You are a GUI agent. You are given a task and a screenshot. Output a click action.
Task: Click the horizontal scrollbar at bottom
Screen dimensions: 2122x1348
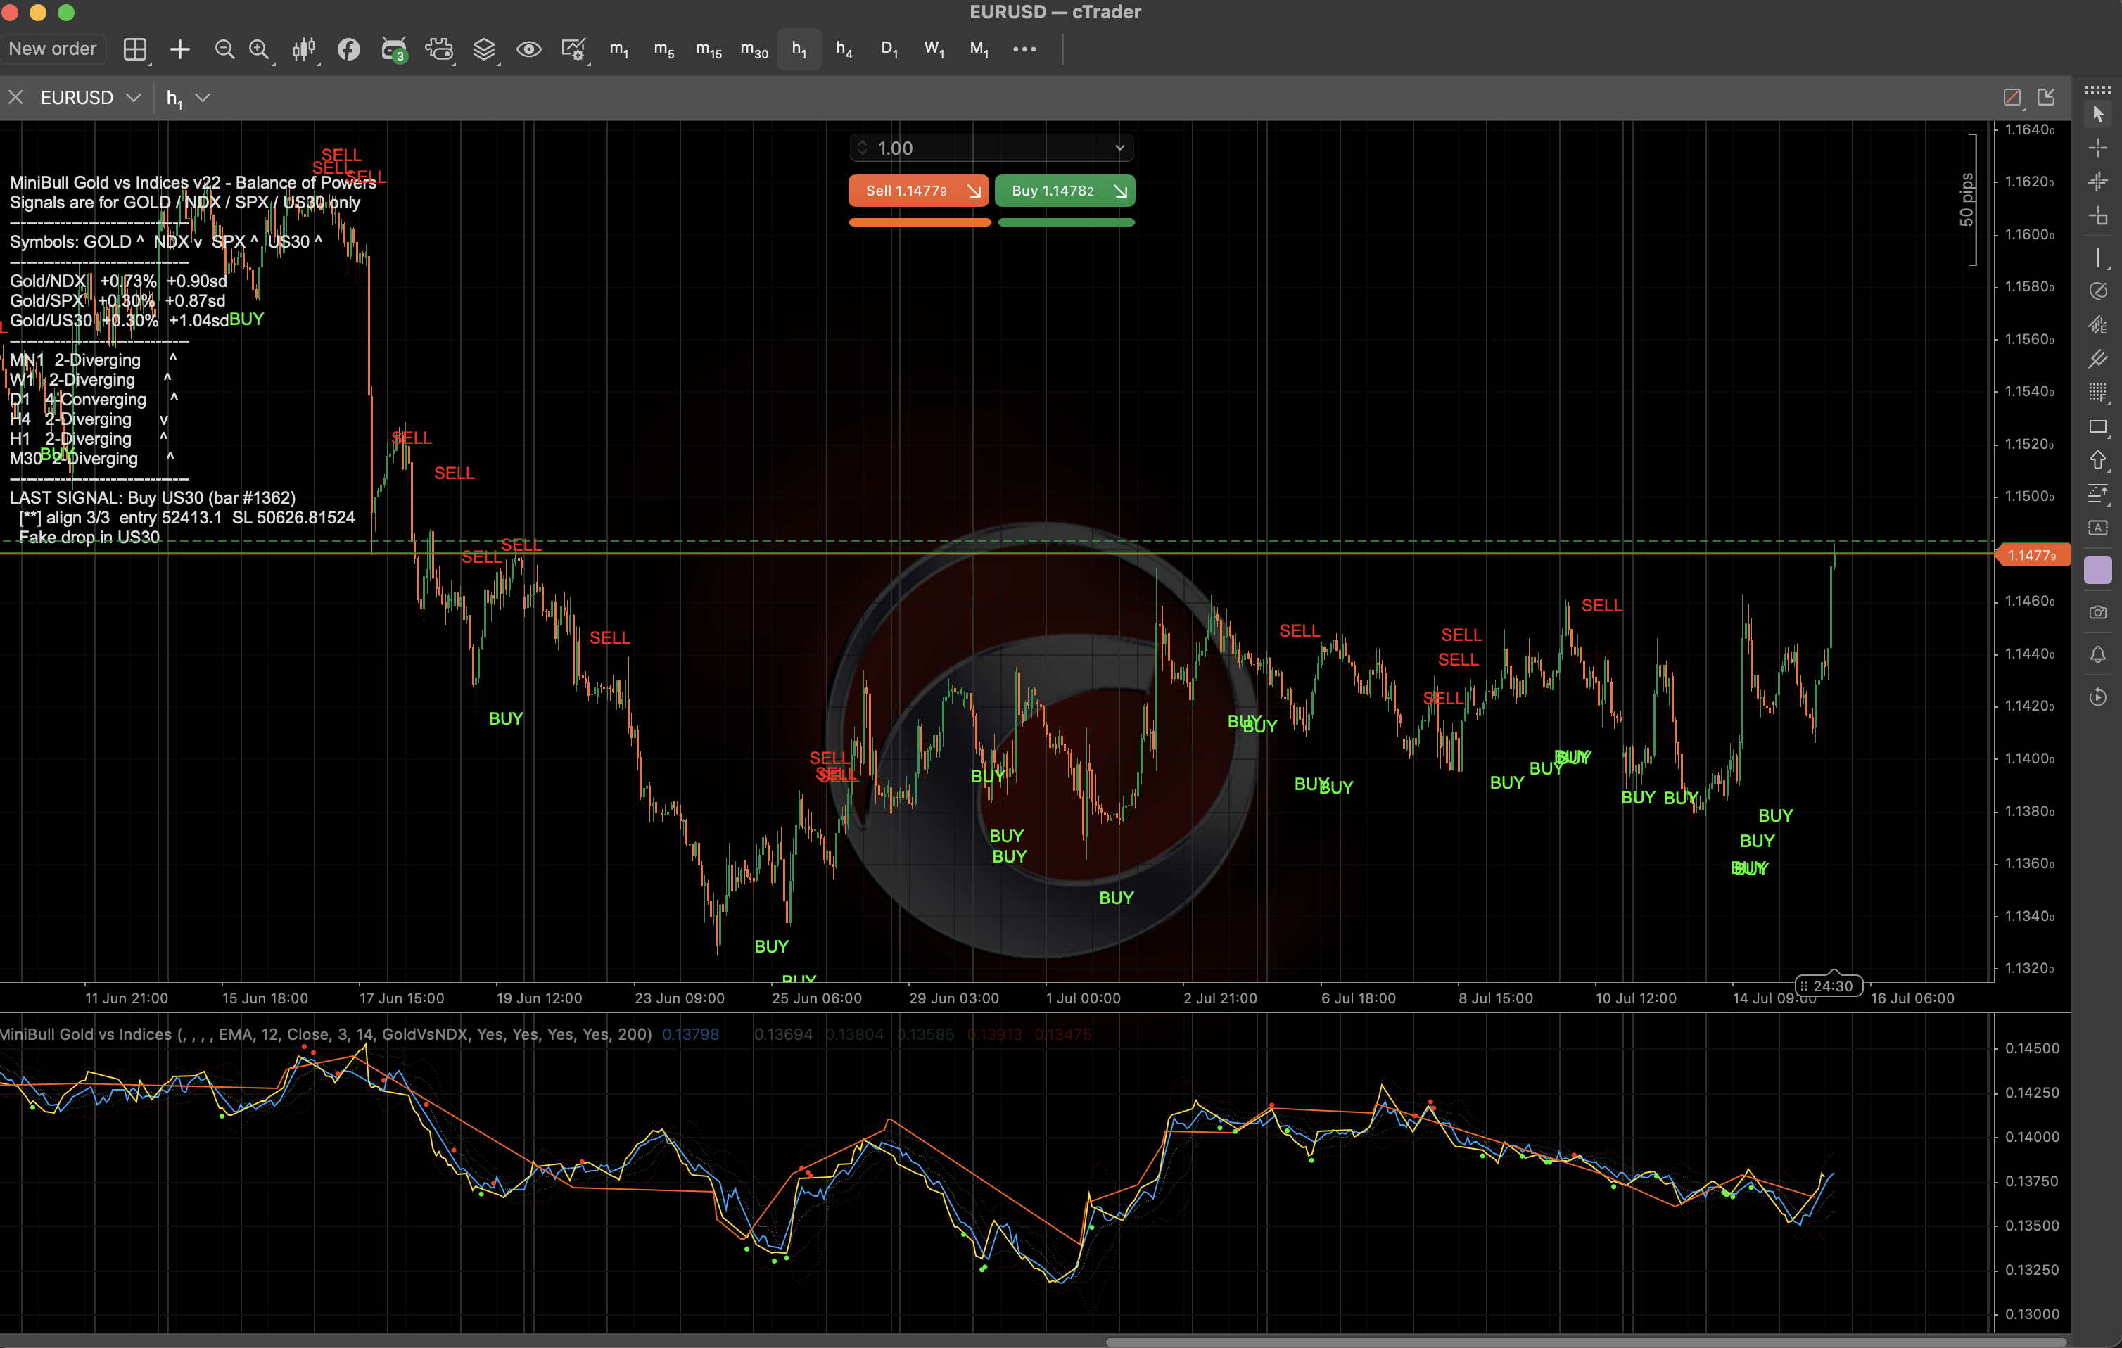pos(1586,1342)
